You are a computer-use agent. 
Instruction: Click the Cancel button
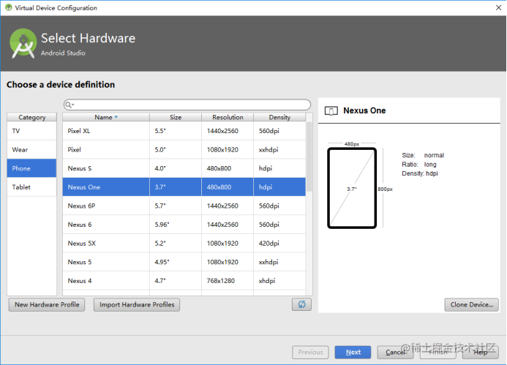[x=395, y=352]
